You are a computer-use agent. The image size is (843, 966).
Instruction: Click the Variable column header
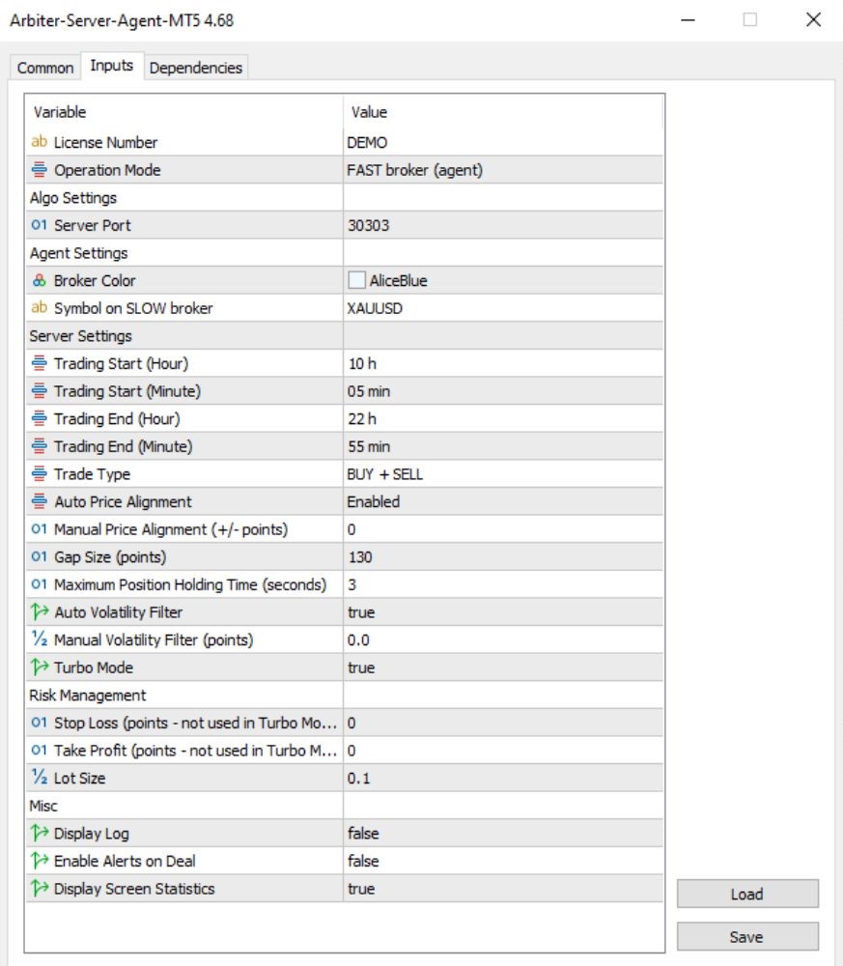tap(184, 112)
